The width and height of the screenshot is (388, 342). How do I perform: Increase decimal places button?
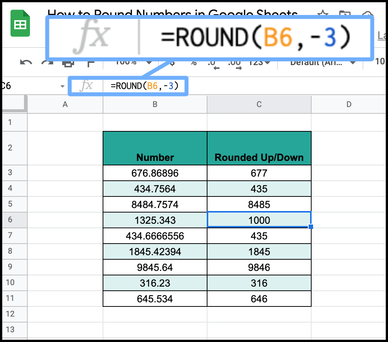point(234,64)
